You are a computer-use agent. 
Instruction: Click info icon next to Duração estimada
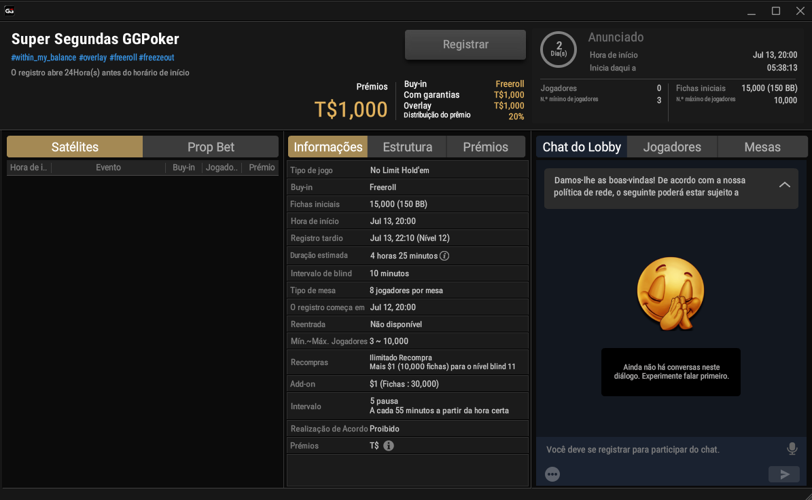[x=444, y=256]
